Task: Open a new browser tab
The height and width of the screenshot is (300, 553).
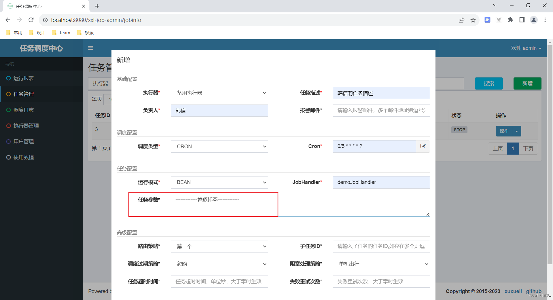Action: [97, 6]
